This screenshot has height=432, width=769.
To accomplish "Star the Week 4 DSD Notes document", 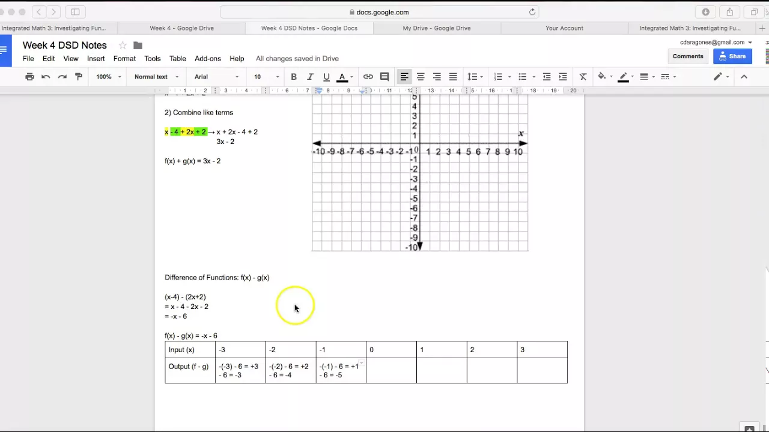I will pos(123,45).
